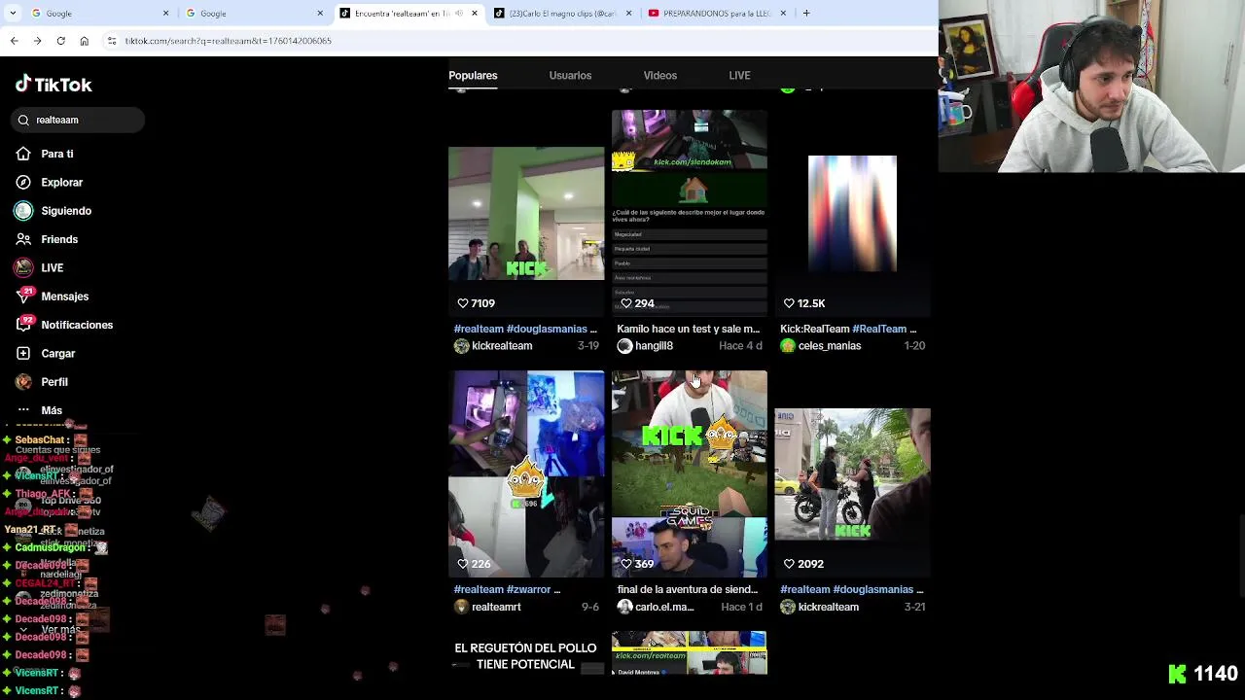This screenshot has height=700, width=1245.
Task: Click the heart icon showing 294 likes
Action: point(626,303)
